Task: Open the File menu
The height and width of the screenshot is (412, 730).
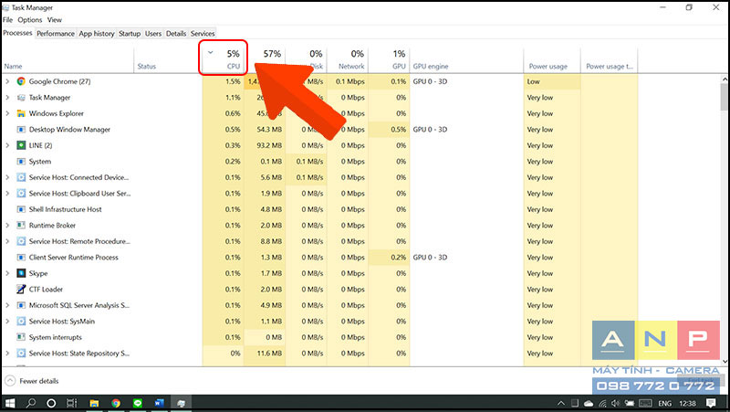Action: (x=7, y=20)
